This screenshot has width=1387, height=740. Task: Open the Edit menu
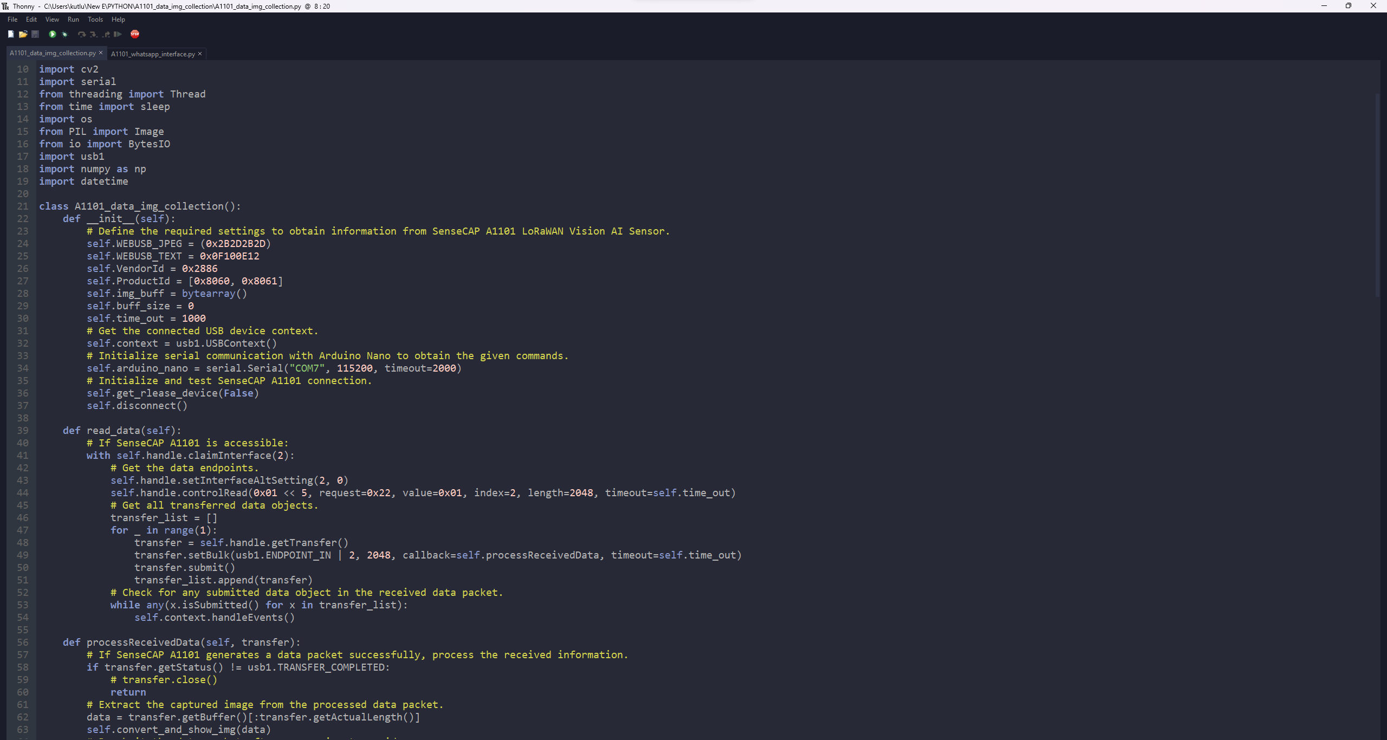31,20
